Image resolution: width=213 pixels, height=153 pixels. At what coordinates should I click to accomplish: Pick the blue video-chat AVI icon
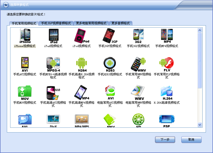click(x=25, y=120)
